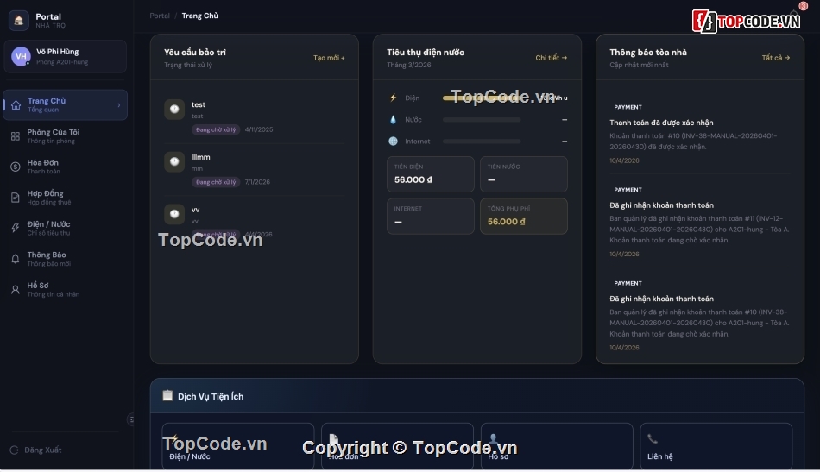Image resolution: width=820 pixels, height=472 pixels.
Task: Click the VH user avatar
Action: [21, 56]
